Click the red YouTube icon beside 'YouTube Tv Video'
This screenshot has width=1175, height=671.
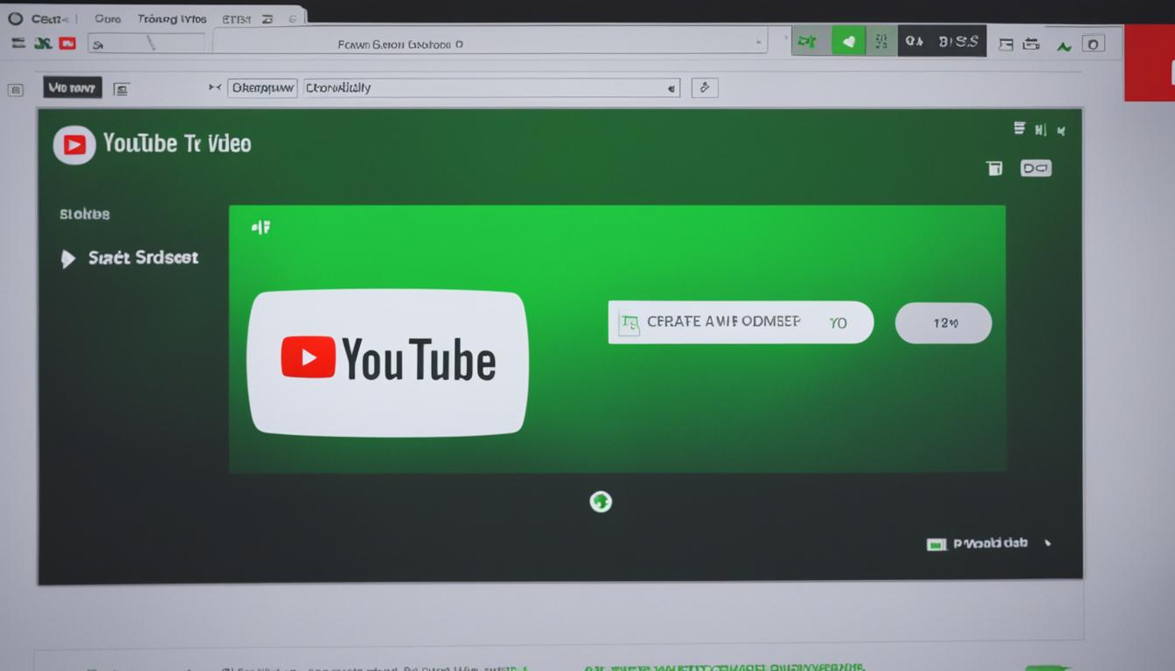point(74,145)
